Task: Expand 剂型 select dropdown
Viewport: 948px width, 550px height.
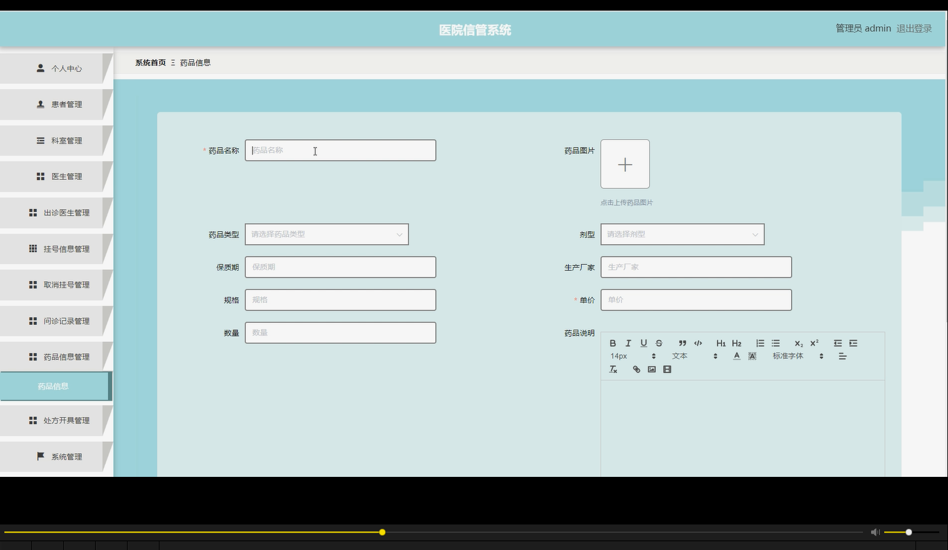Action: pyautogui.click(x=682, y=234)
